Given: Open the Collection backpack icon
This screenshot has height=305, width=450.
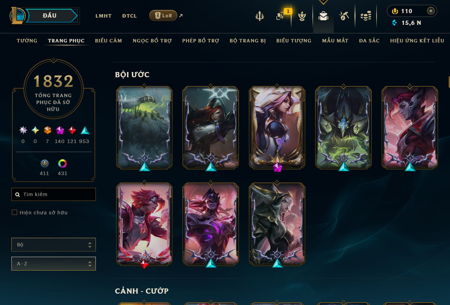Looking at the screenshot, I should point(323,16).
